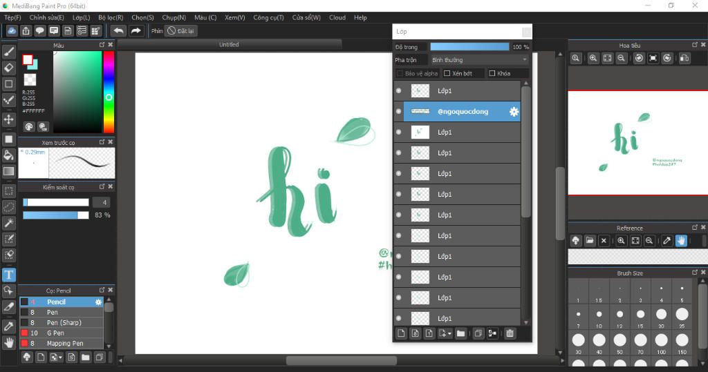
Task: Choose the Pen brush
Action: coord(62,313)
